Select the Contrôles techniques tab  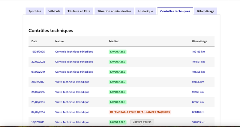(x=175, y=11)
